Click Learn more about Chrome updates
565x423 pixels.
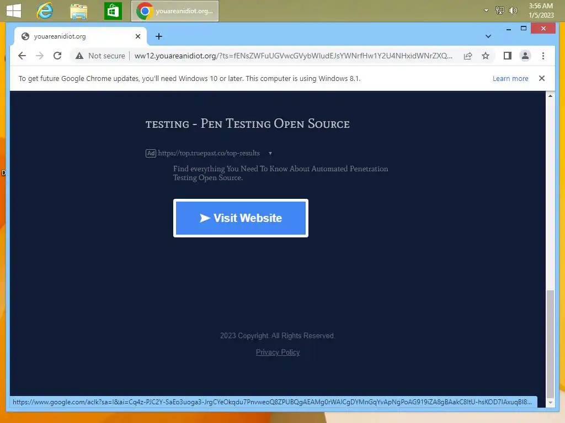point(510,78)
